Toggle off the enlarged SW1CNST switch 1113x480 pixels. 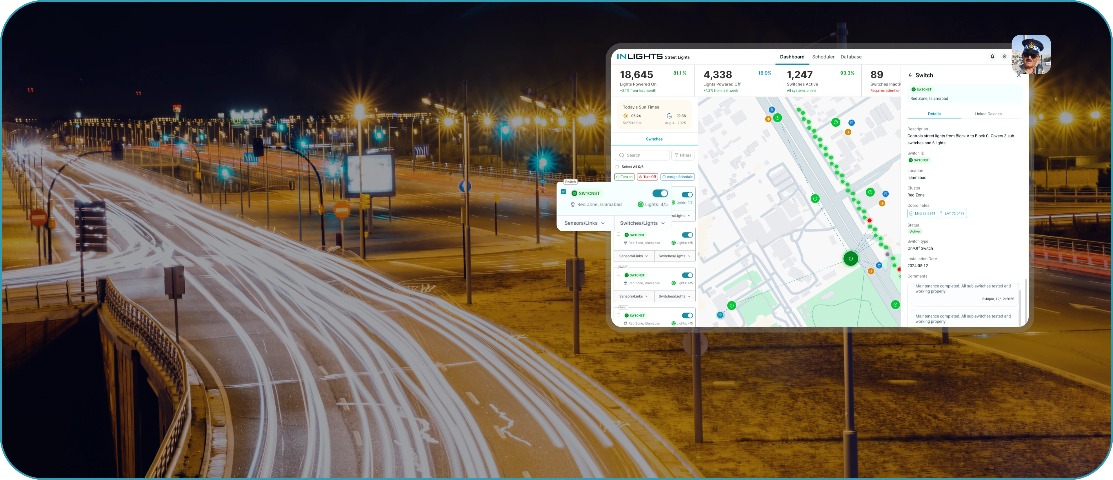click(660, 193)
